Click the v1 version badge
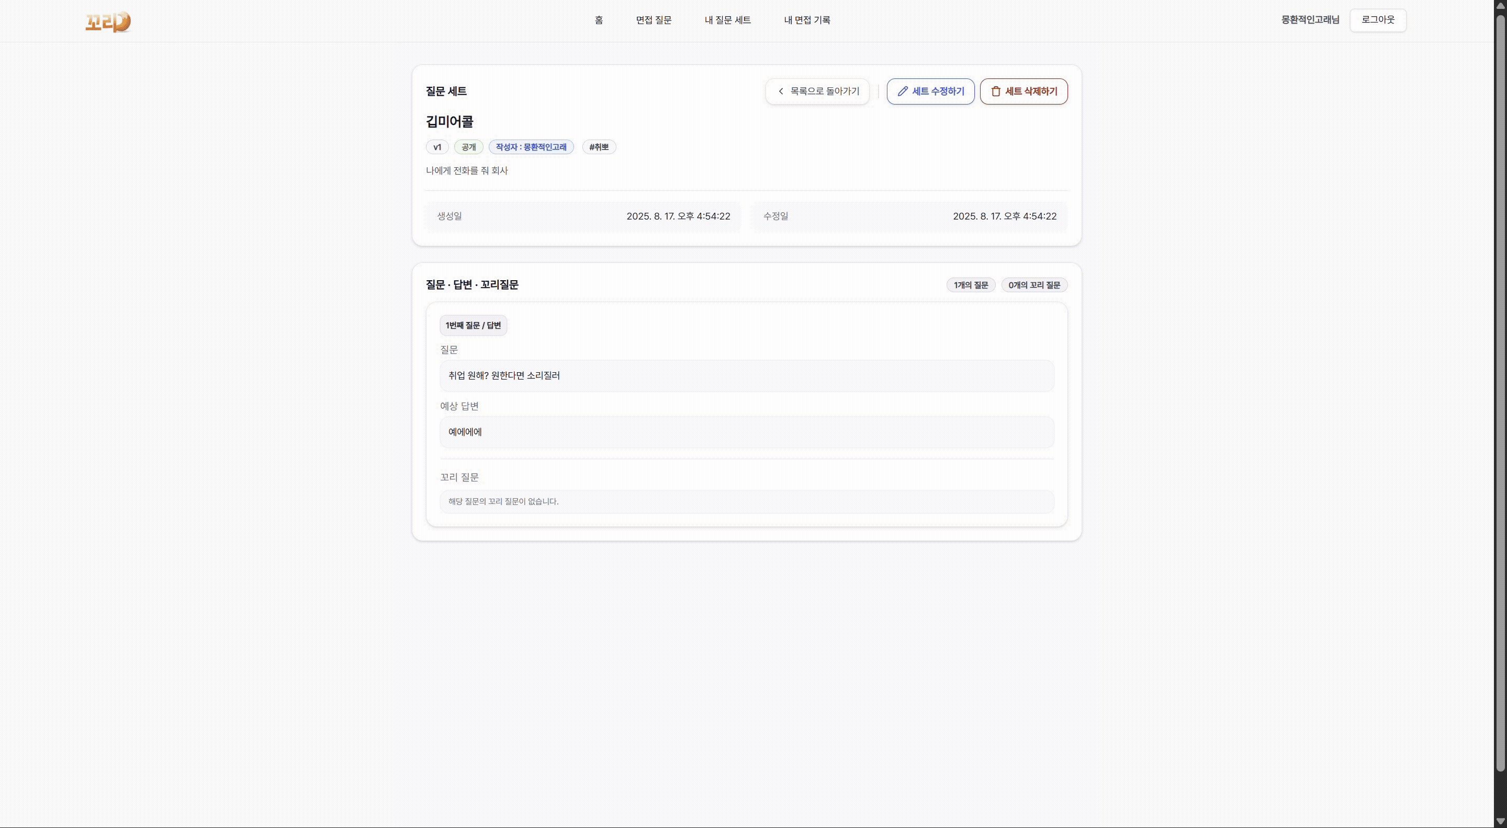This screenshot has width=1507, height=828. coord(437,147)
